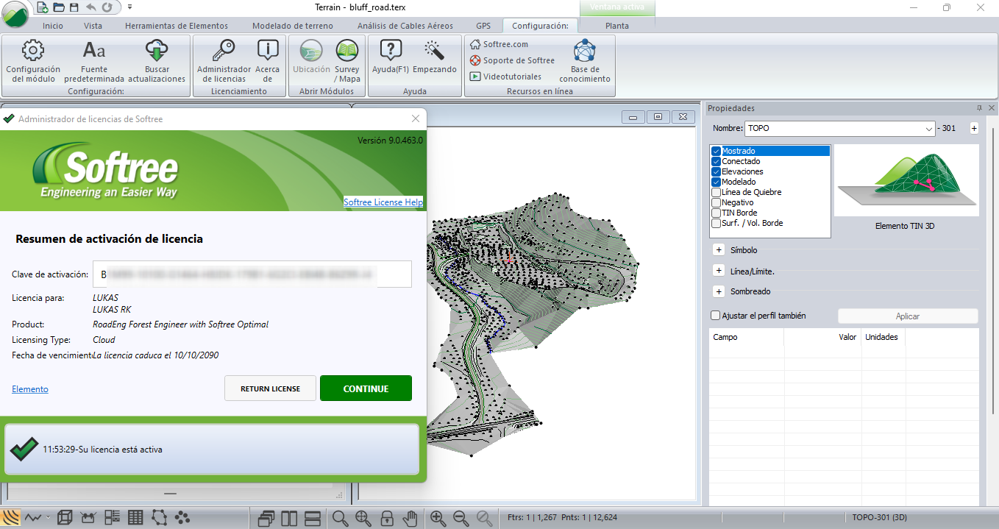Activate the Pan hand tool
Screen dimensions: 999x529
pos(410,517)
